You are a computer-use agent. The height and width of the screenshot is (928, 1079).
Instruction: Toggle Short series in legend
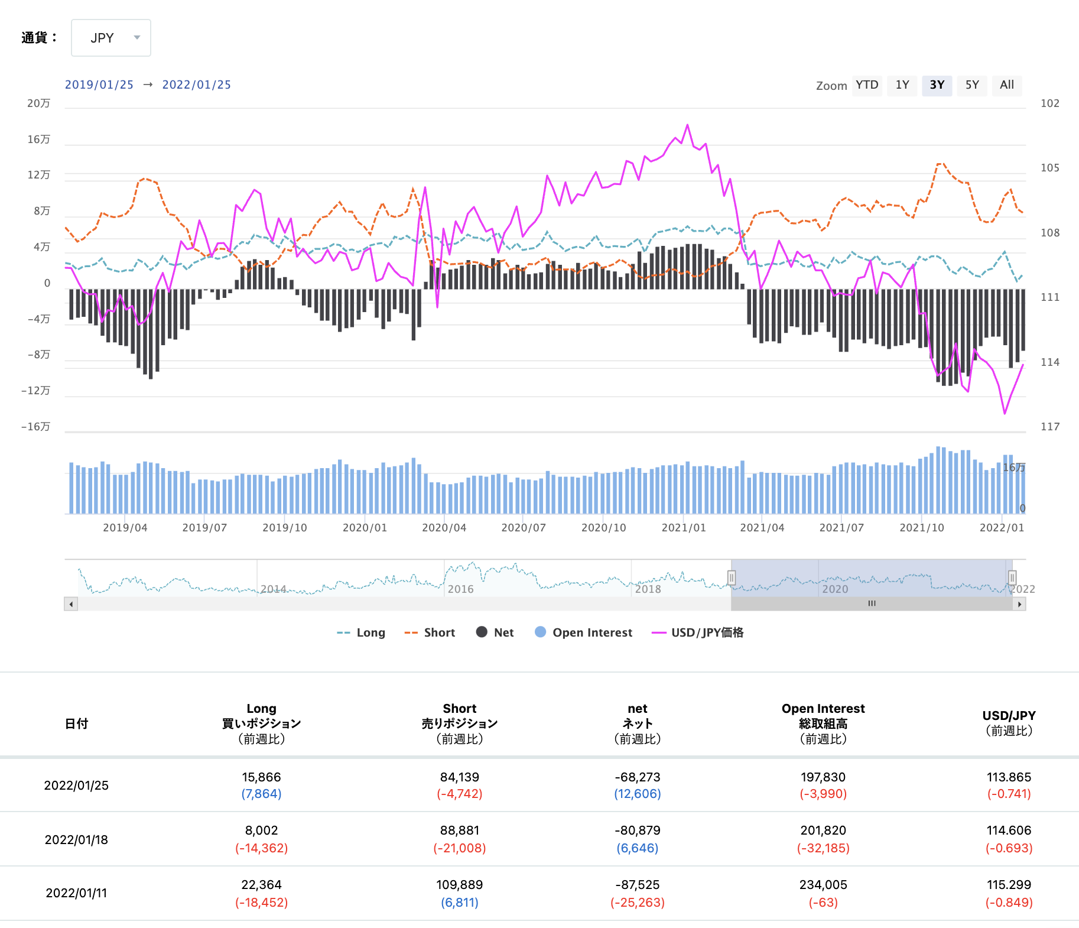coord(430,632)
